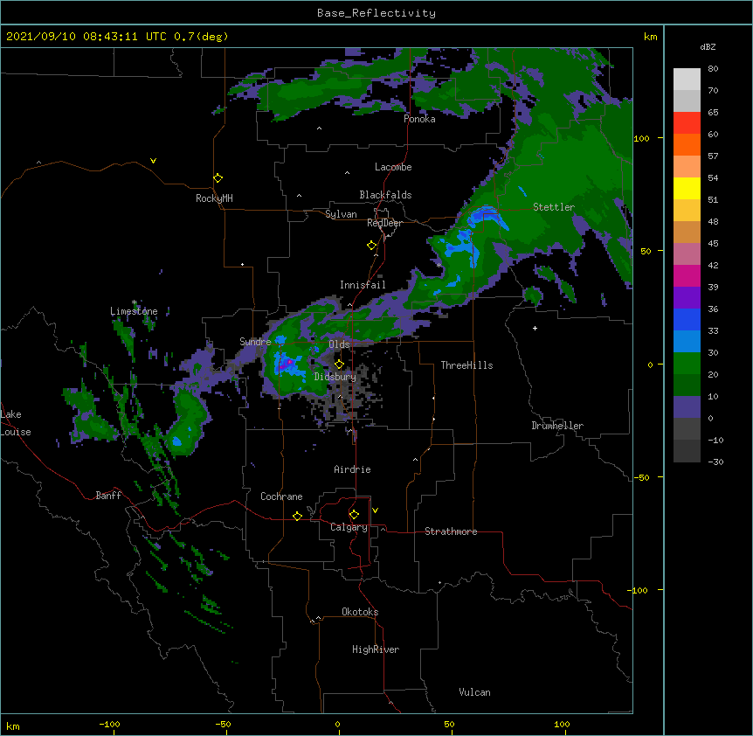Click the Innisfail city label

[x=363, y=285]
